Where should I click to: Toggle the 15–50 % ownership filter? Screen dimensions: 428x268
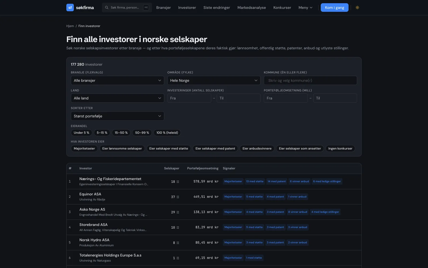pyautogui.click(x=121, y=133)
